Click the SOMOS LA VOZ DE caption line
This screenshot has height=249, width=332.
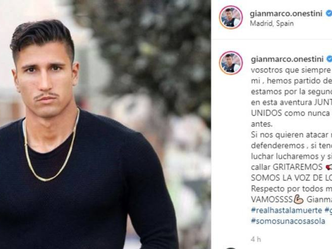[x=291, y=178]
